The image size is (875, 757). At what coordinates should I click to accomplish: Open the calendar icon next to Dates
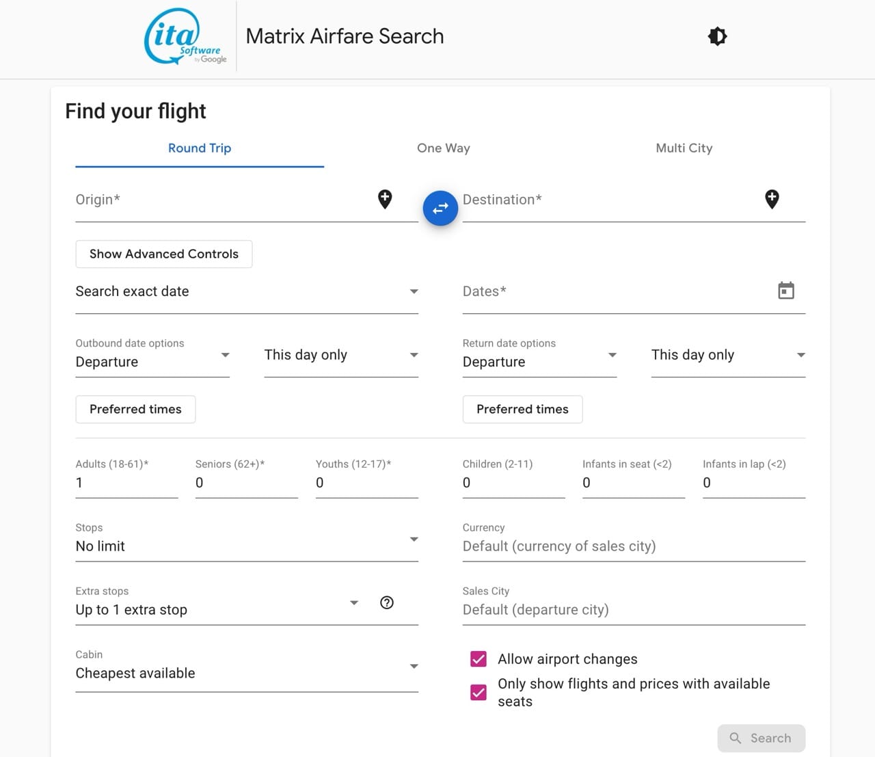[x=785, y=290]
